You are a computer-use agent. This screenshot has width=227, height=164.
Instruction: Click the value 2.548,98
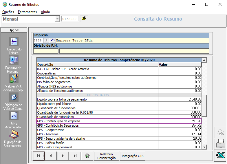(195, 99)
